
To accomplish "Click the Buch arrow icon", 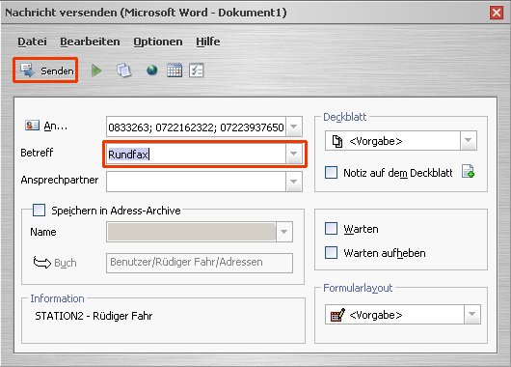I will [x=42, y=262].
